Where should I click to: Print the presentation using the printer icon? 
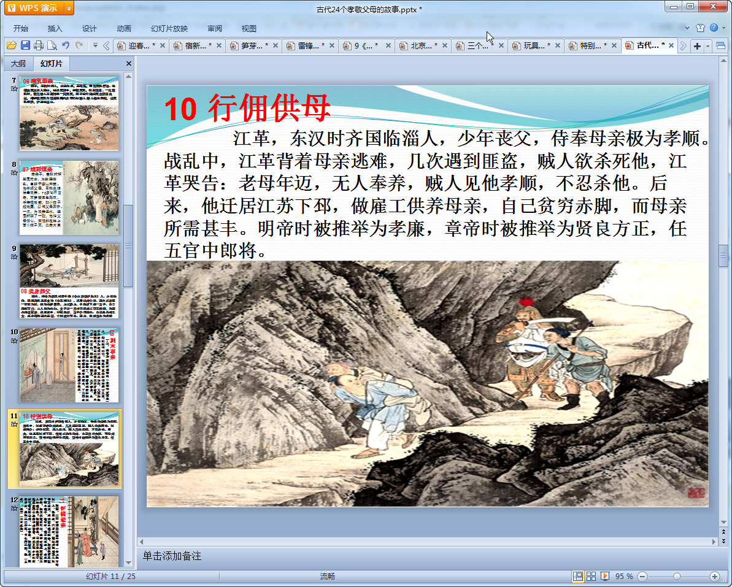[39, 45]
